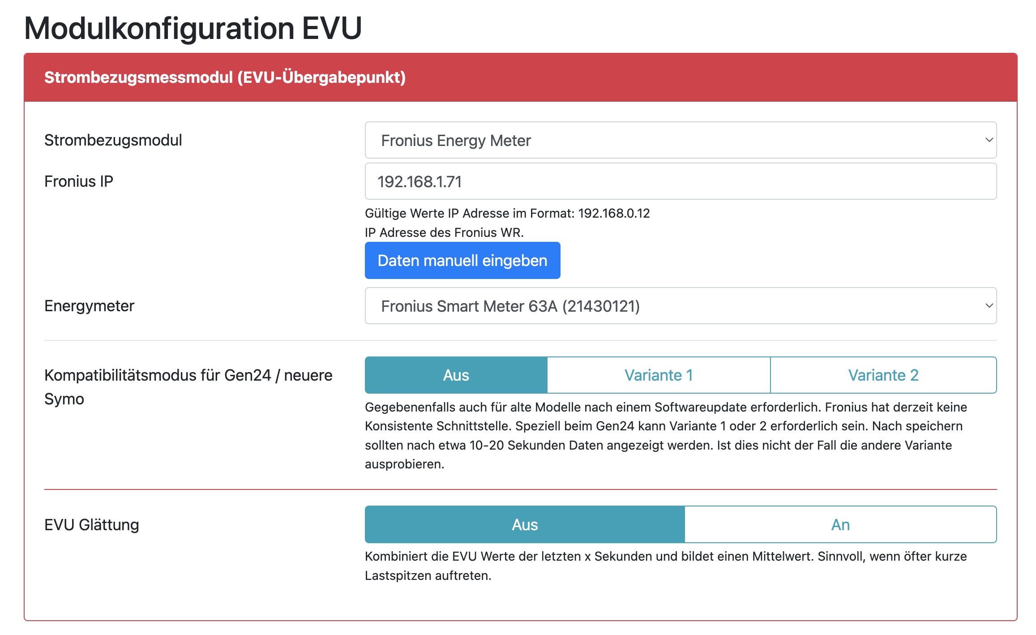Turn EVU Glättung to Aus
This screenshot has width=1036, height=635.
524,524
